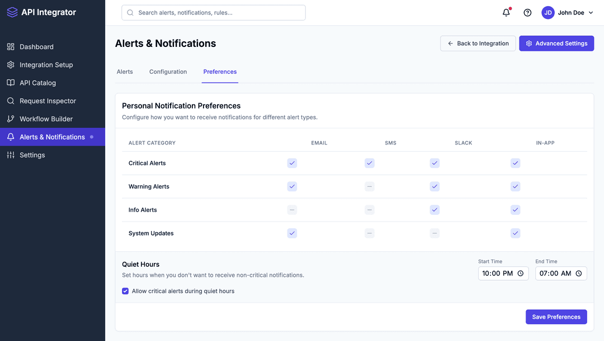
Task: Enable SMS notifications for Warning Alerts
Action: click(x=369, y=186)
